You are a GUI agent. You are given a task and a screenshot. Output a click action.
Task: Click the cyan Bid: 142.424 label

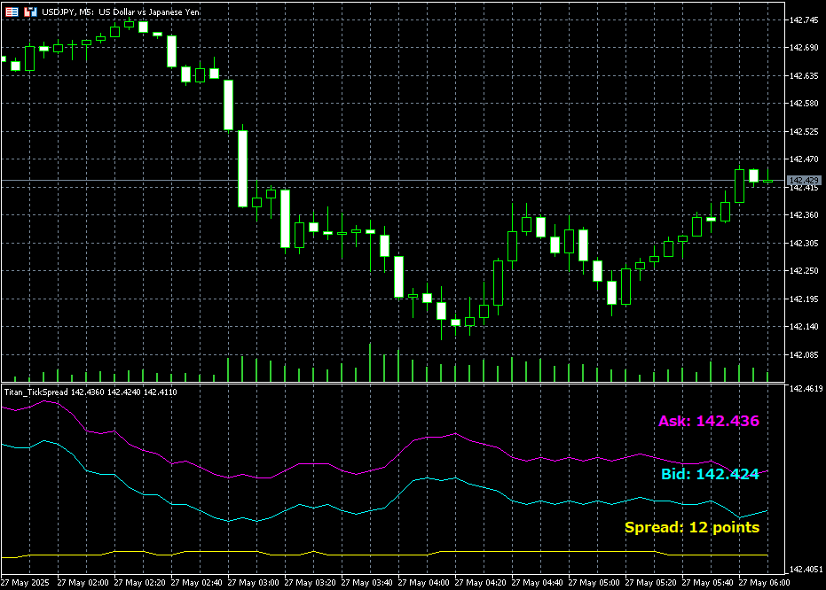(x=710, y=474)
